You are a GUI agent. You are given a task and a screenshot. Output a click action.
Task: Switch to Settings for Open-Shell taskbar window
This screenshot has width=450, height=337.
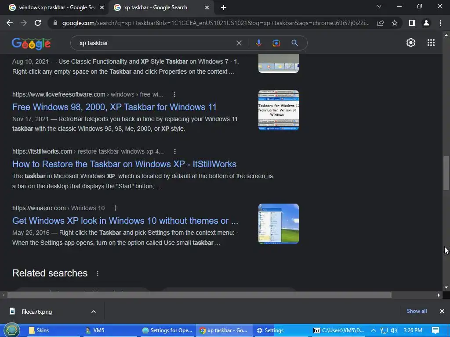(x=167, y=330)
